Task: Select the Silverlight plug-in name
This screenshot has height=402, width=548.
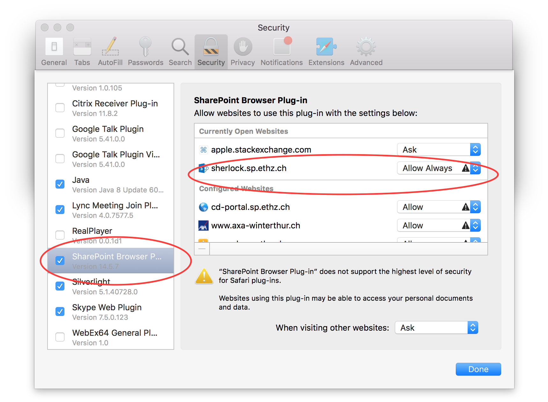Action: [x=91, y=282]
